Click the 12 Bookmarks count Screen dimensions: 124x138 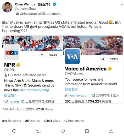tap(74, 121)
